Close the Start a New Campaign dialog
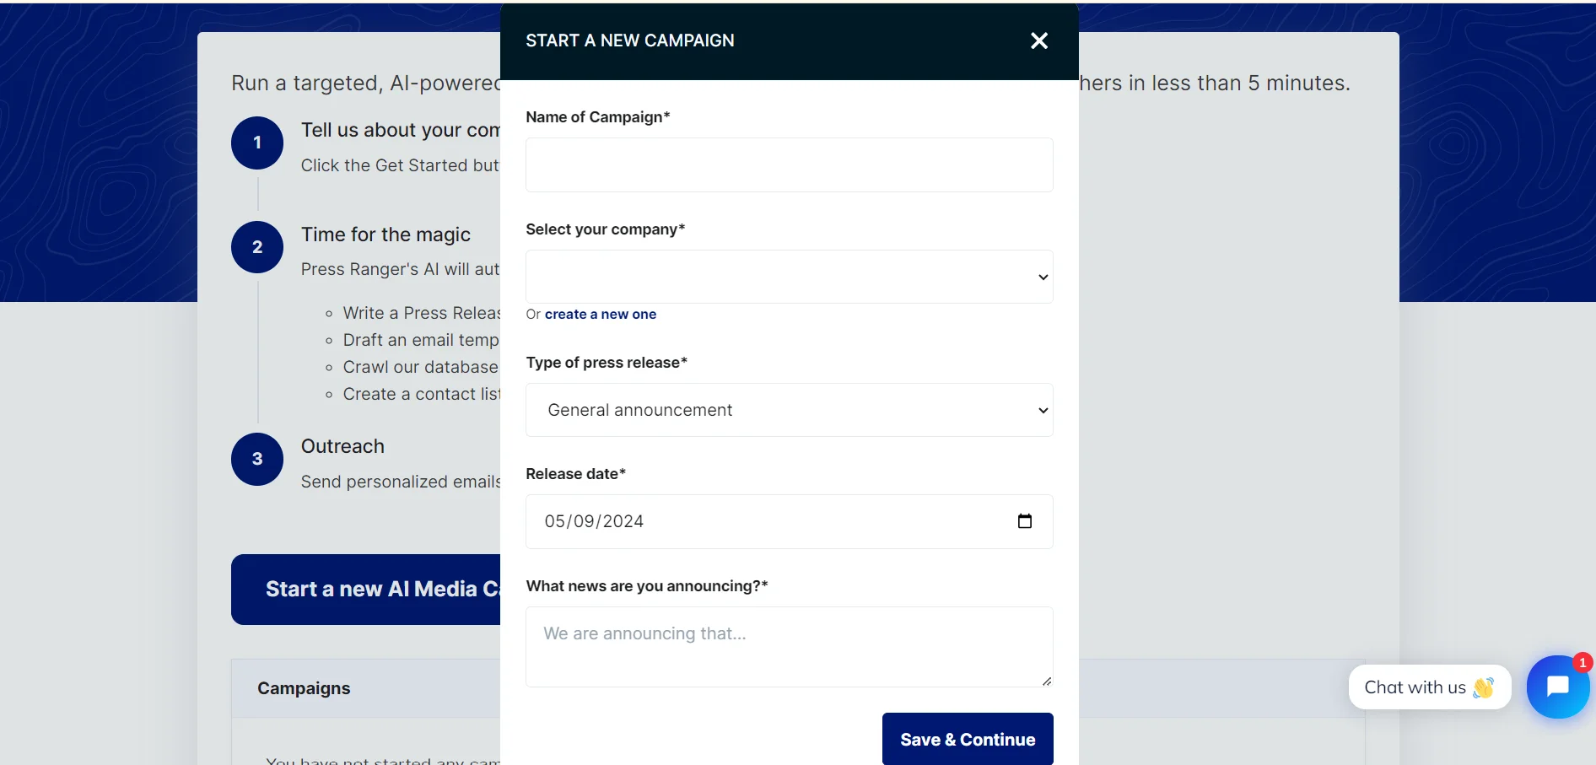1596x765 pixels. (1038, 40)
